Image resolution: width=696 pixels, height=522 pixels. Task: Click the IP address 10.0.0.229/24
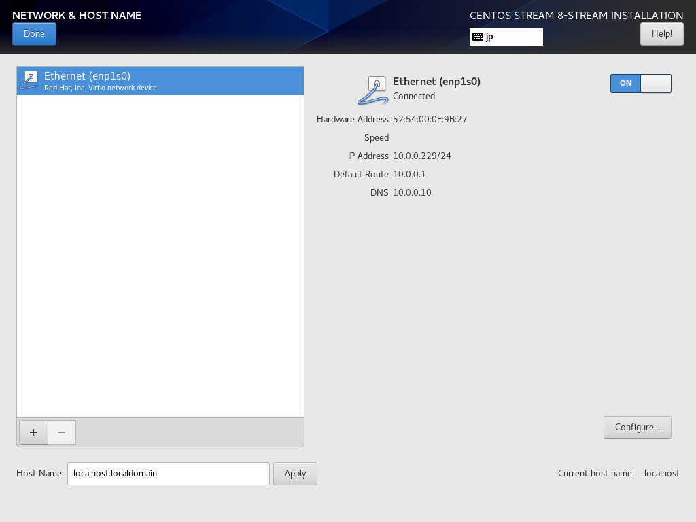tap(421, 156)
